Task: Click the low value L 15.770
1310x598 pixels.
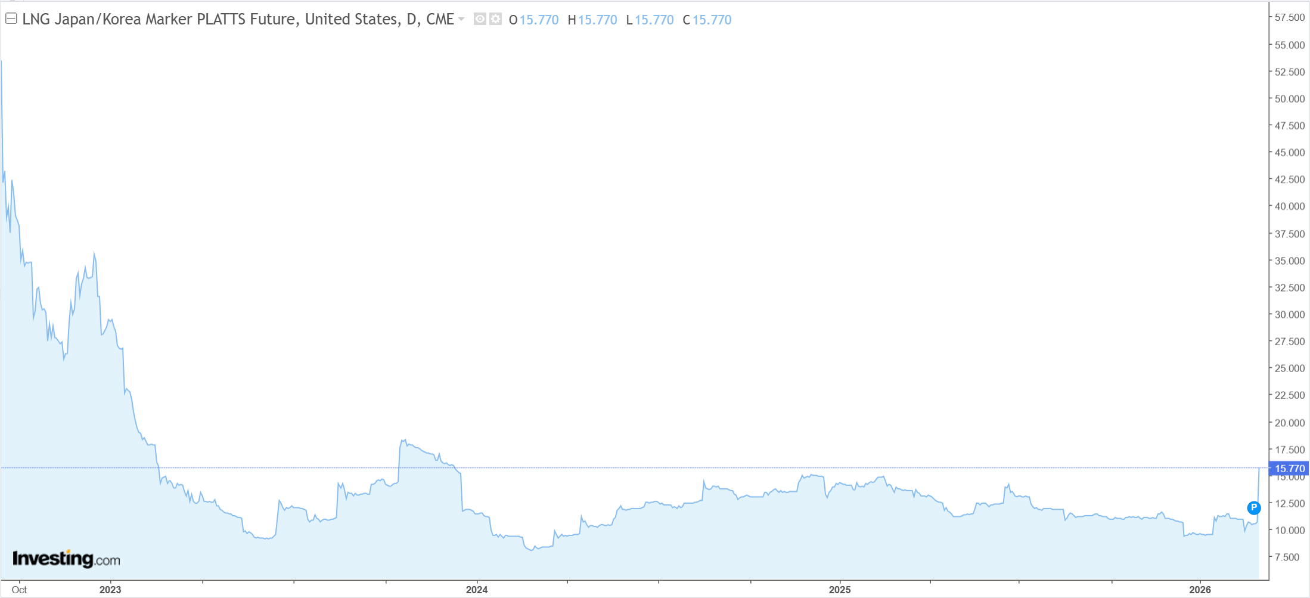Action: (x=650, y=20)
